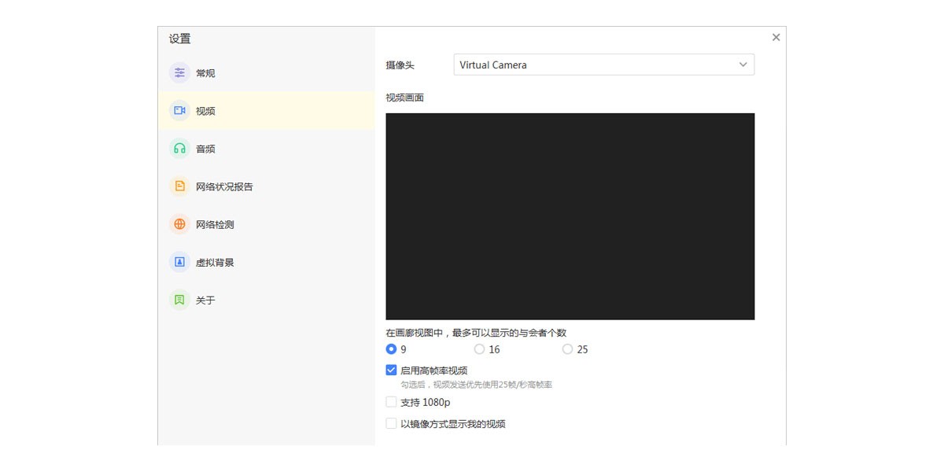944x472 pixels.
Task: Enable the 支持 1080p checkbox
Action: click(391, 402)
